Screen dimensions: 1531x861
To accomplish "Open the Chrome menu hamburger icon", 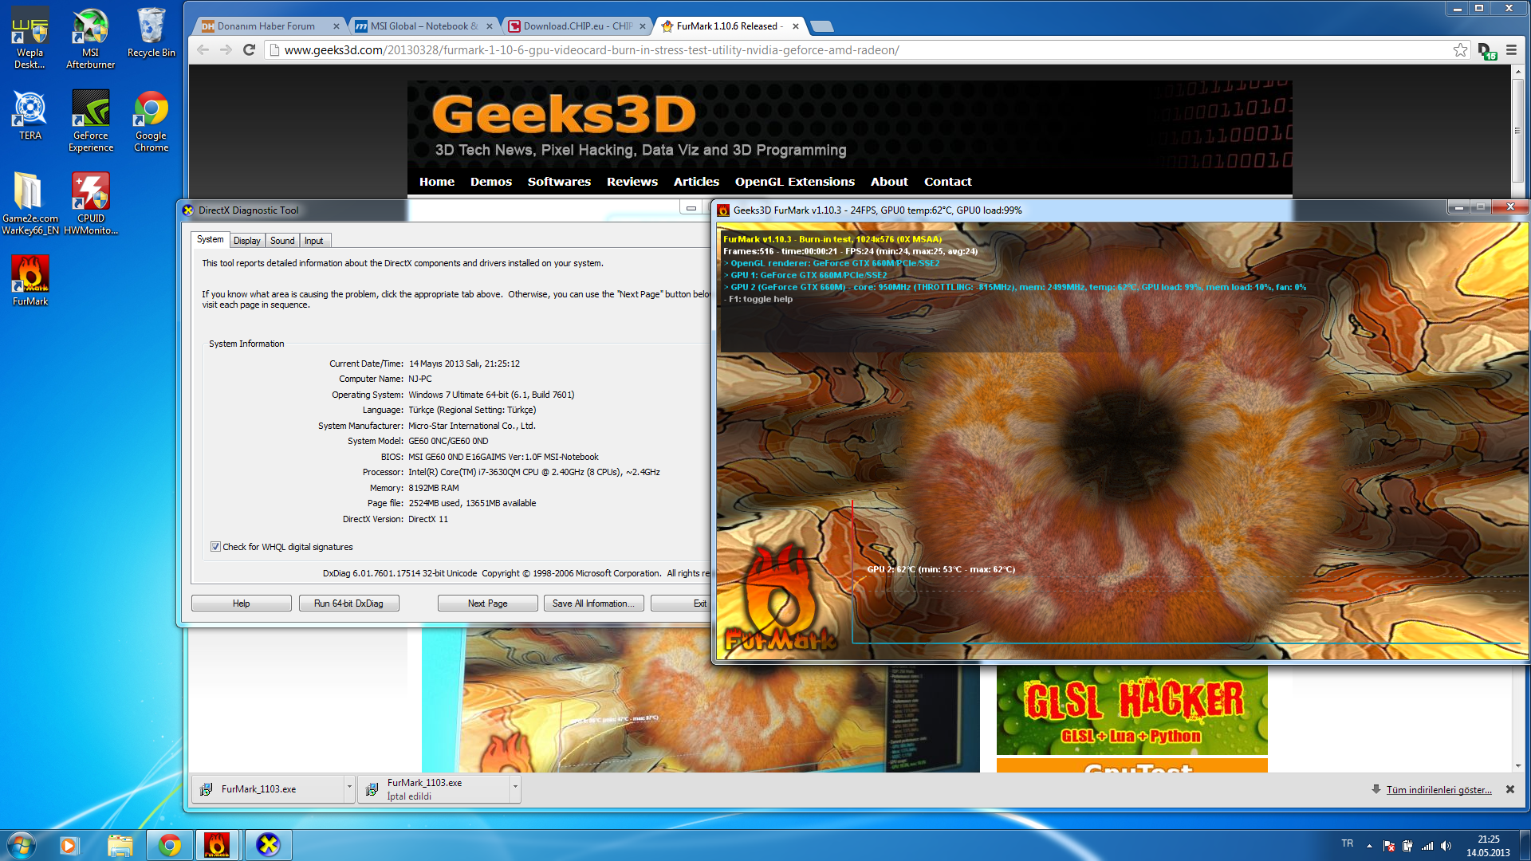I will coord(1511,50).
